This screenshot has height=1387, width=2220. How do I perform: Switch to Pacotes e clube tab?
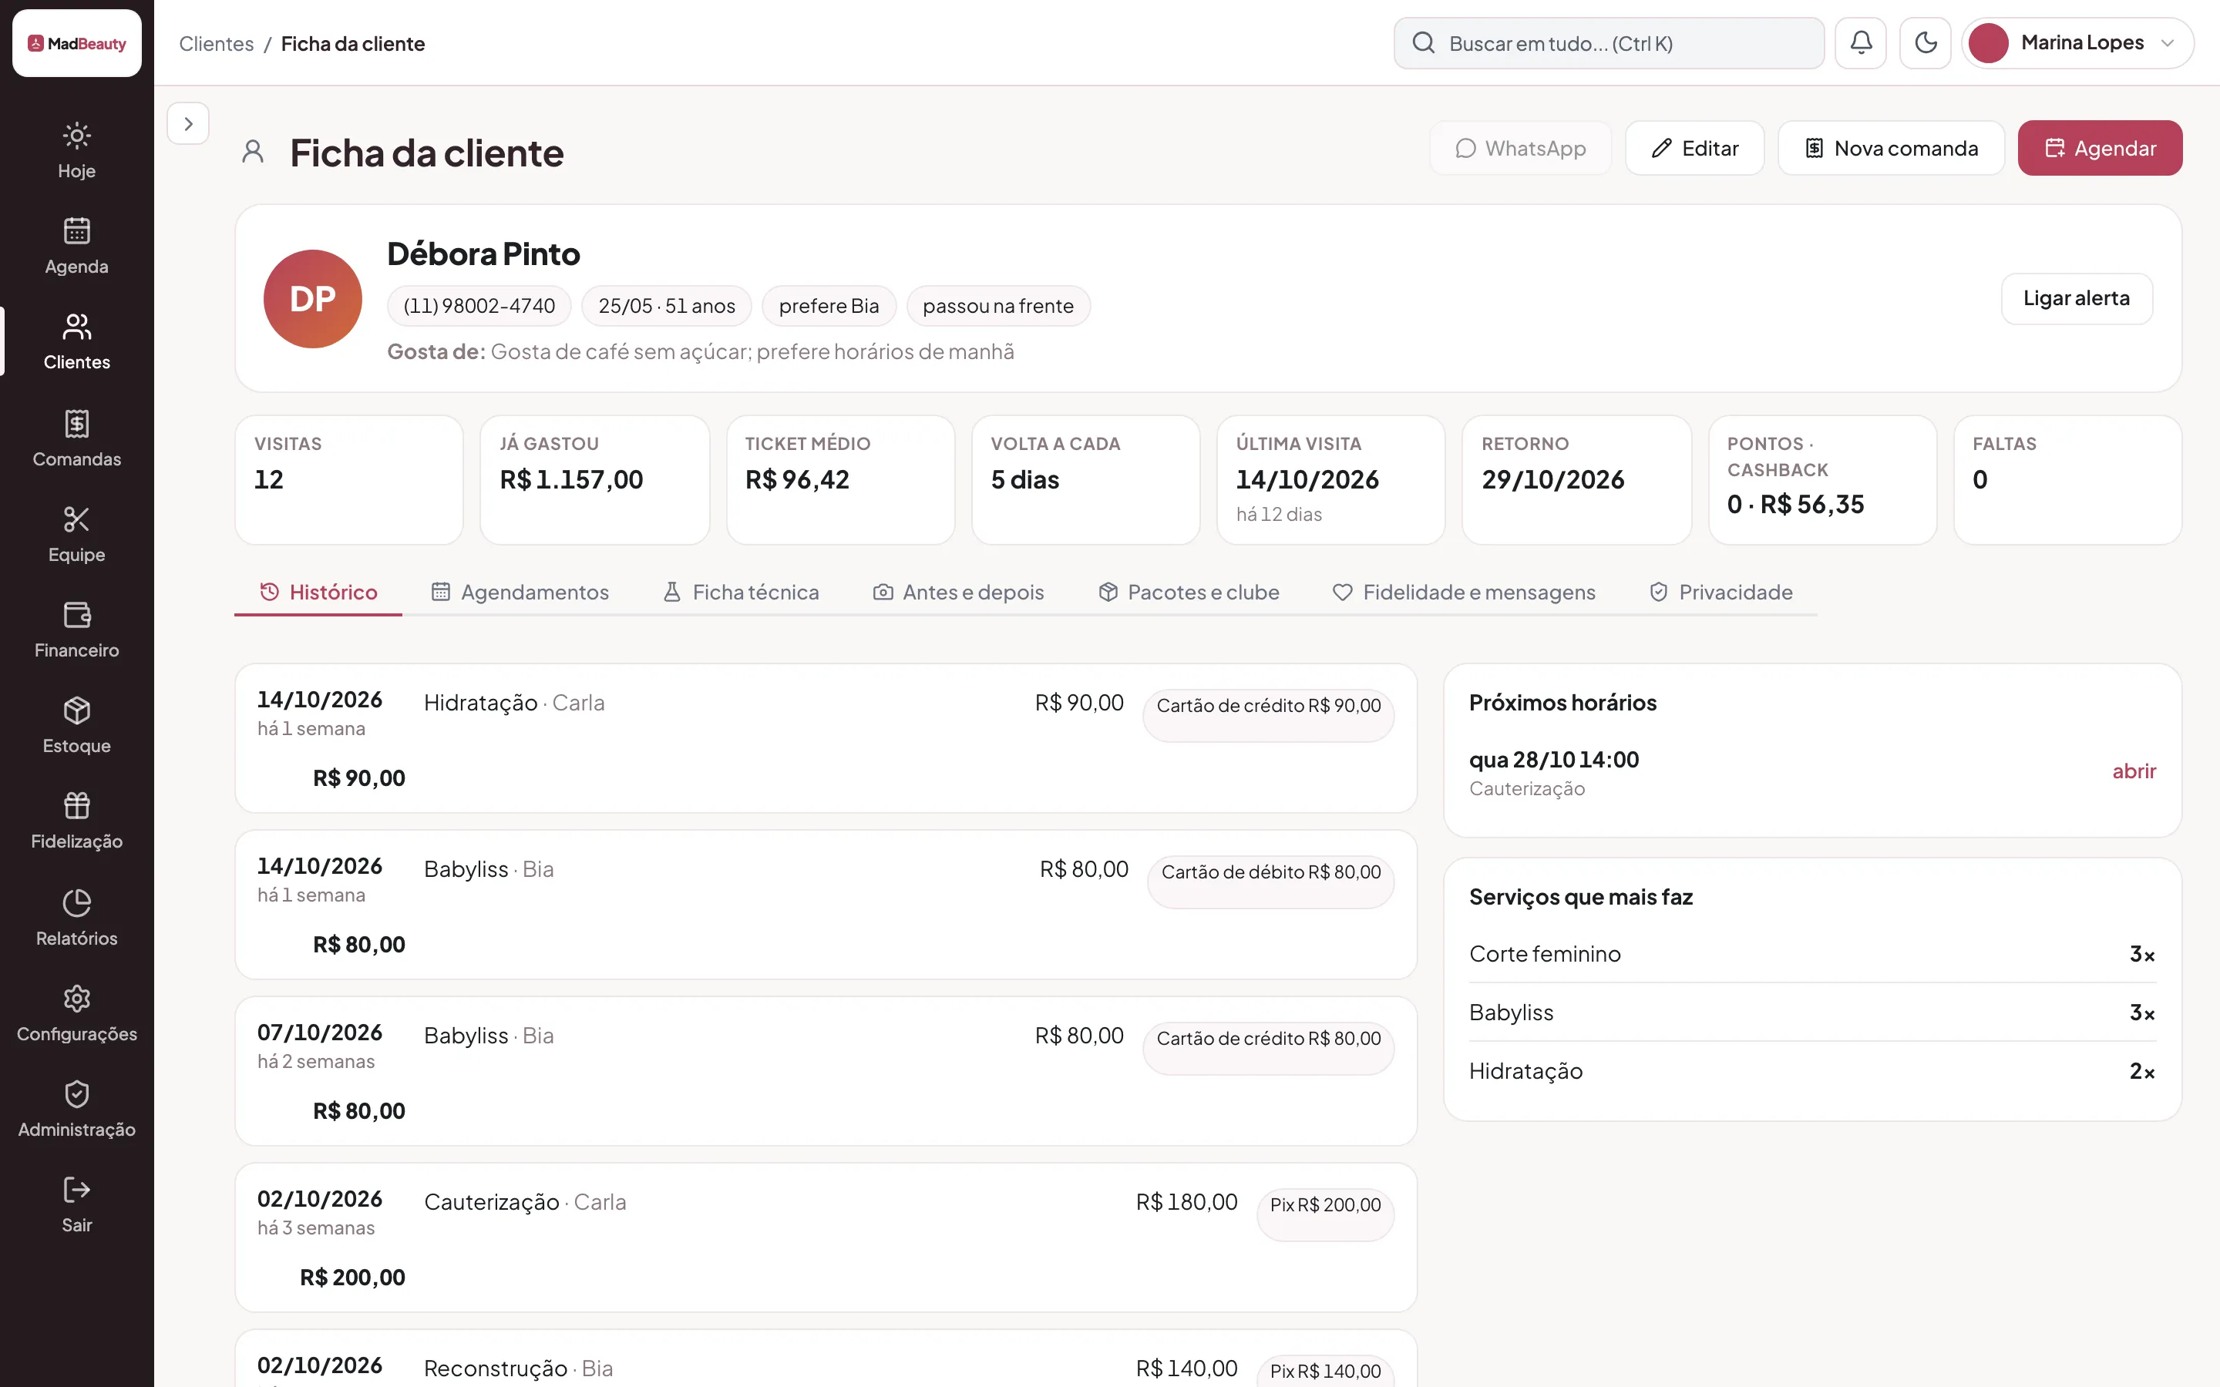point(1189,593)
